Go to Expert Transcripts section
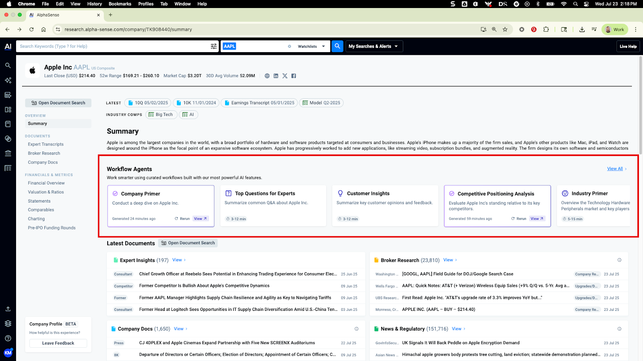643x361 pixels. 46,144
